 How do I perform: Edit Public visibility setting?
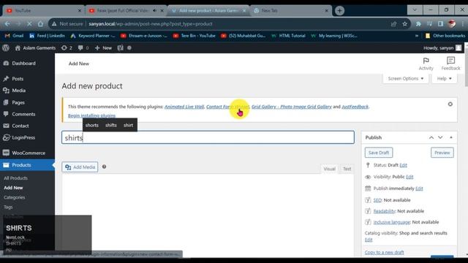point(409,177)
